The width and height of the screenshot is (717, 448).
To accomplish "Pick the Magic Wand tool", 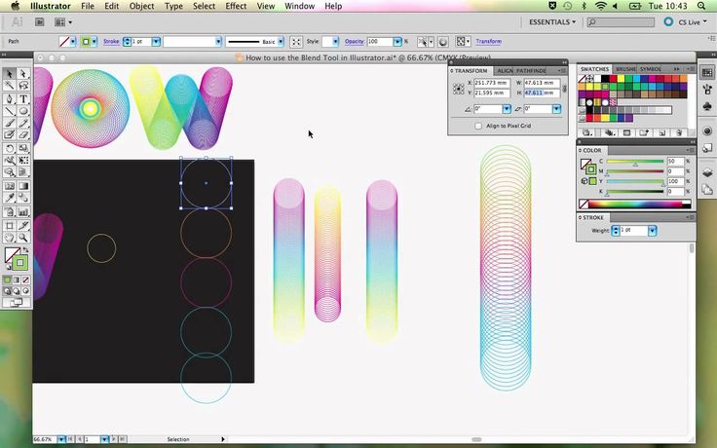I will click(x=10, y=87).
